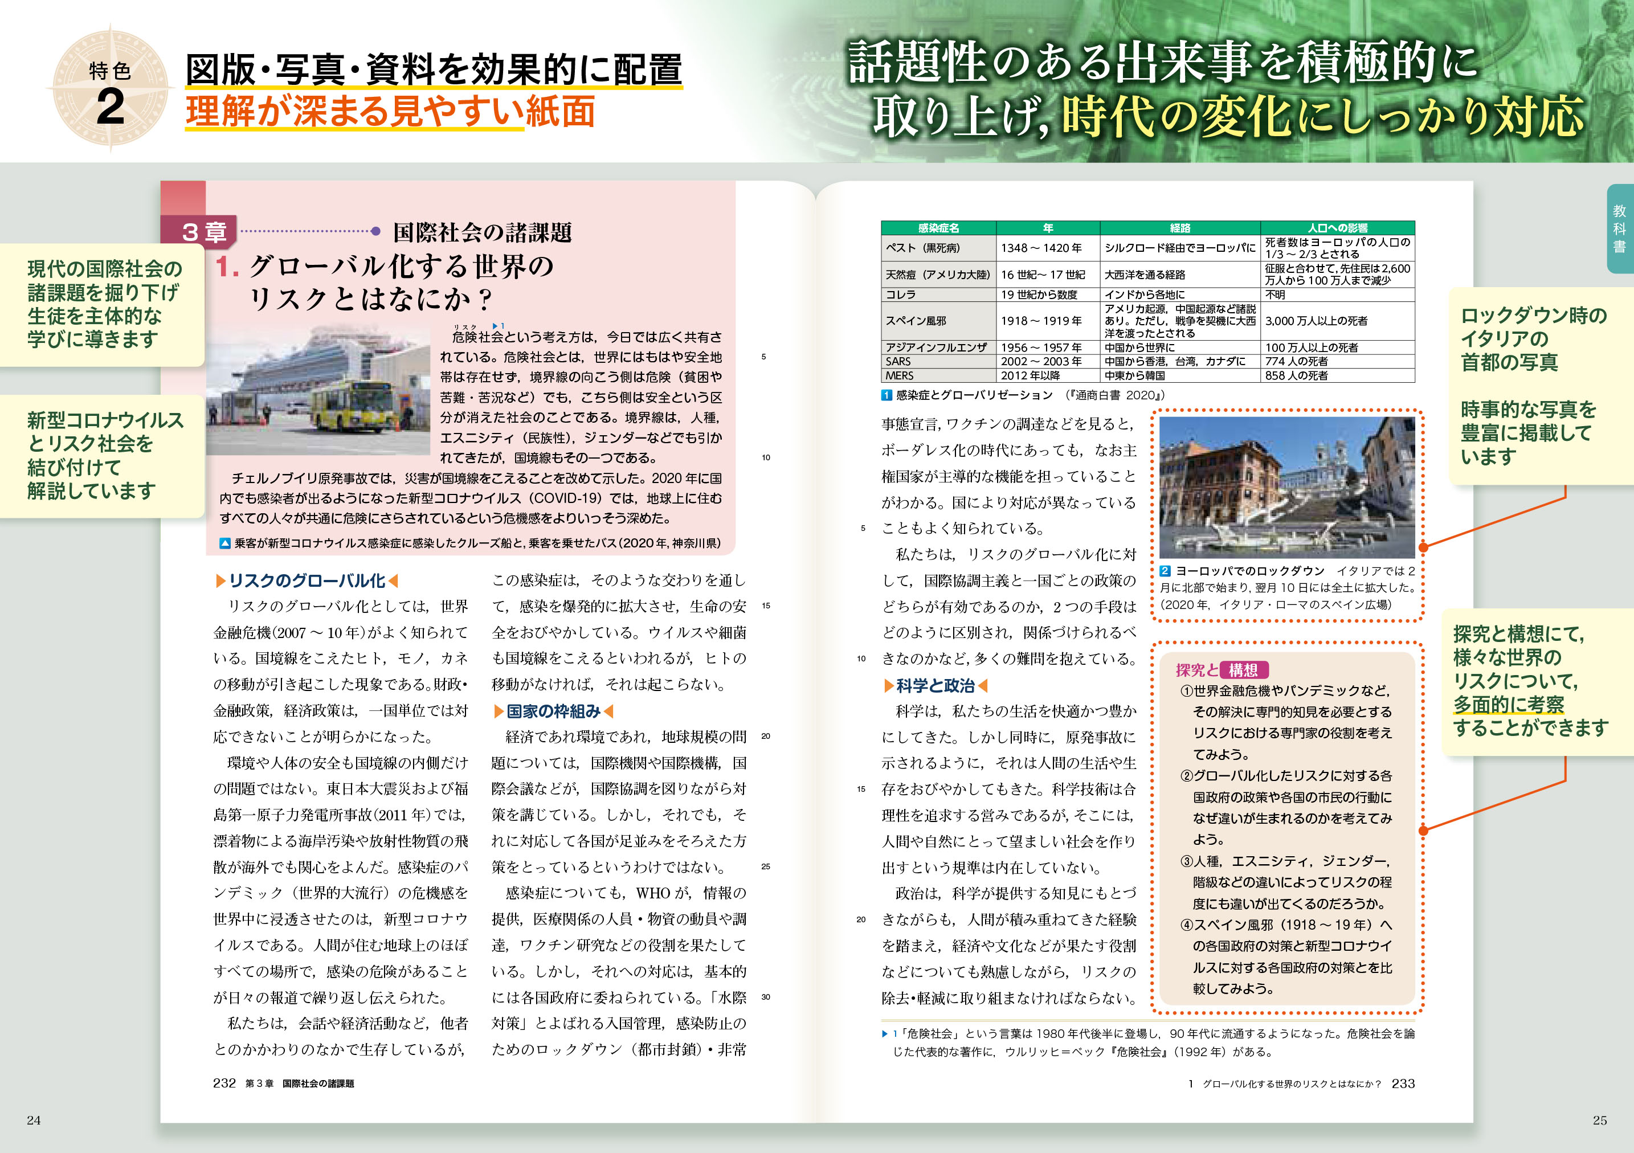
Task: Click the blue number 1 marker beside 感染症とグローバリゼーション
Action: pyautogui.click(x=887, y=395)
